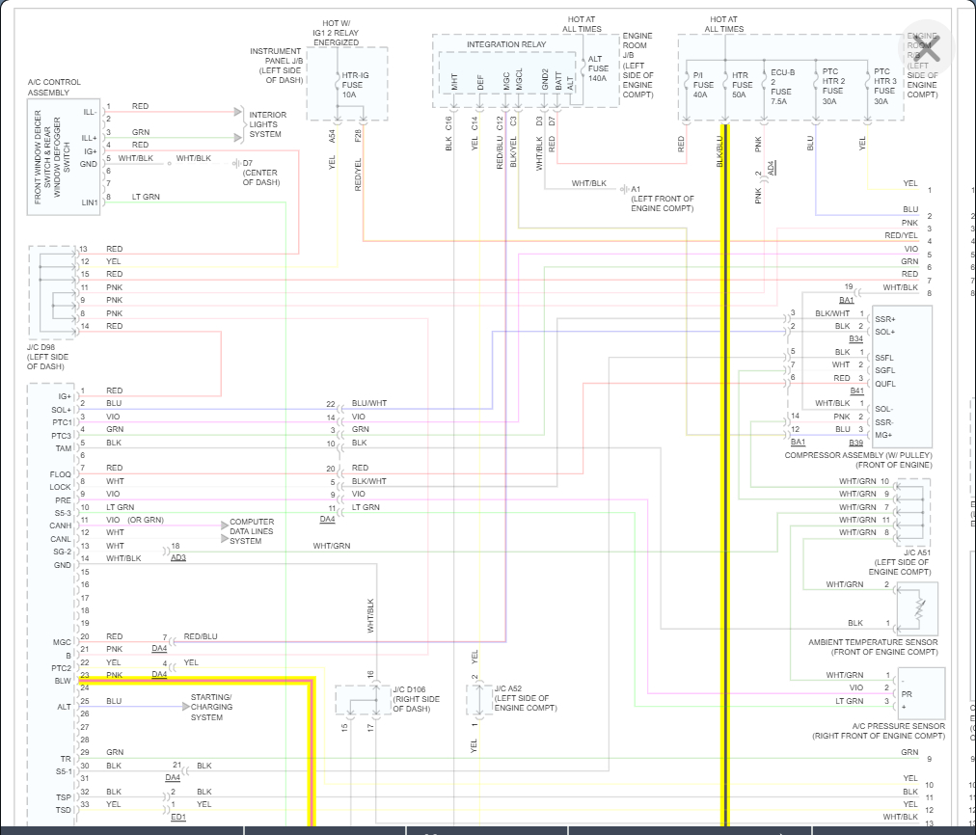Select the AD3 connector reference
Screen dimensions: 976x835
click(178, 557)
